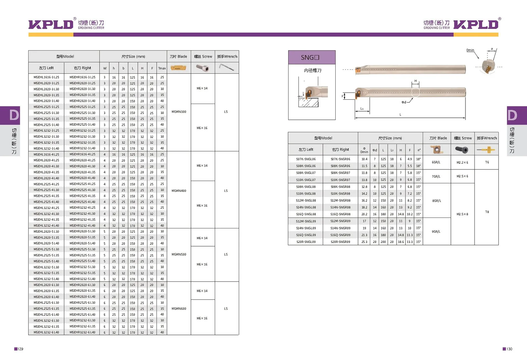Click the SNG□ purple title header

click(312, 57)
